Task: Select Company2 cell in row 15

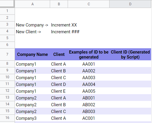Action: (33, 111)
